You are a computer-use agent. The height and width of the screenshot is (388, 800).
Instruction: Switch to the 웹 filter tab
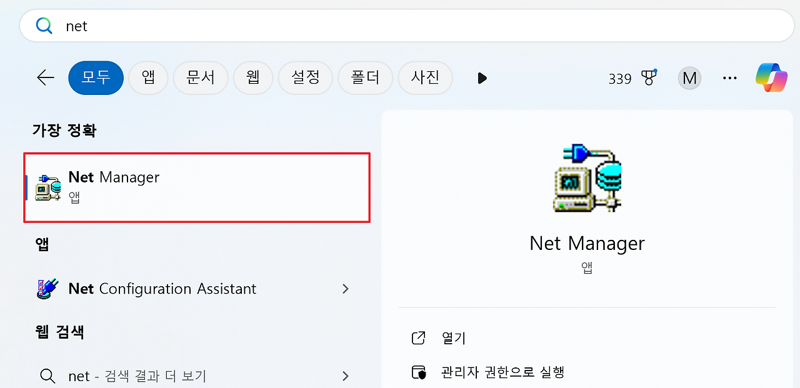click(x=252, y=77)
